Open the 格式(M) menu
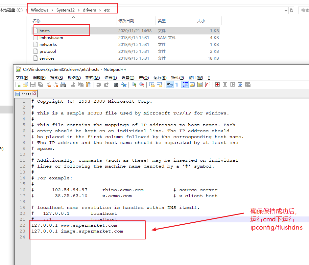Viewport: 309px width, 265px height. point(92,78)
